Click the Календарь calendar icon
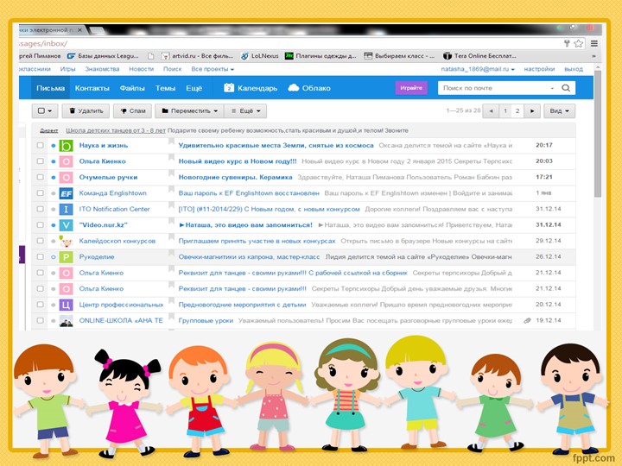Viewport: 622px width, 466px height. coord(229,88)
